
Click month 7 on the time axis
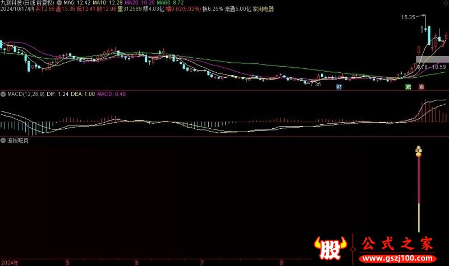(202, 263)
